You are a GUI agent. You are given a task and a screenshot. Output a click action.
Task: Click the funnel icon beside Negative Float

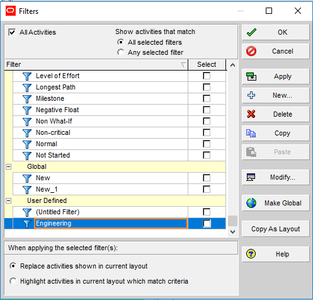pos(27,110)
